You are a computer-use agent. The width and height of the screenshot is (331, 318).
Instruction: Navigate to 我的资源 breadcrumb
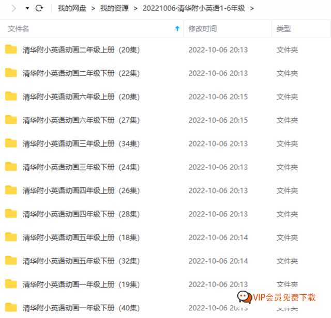coord(114,8)
